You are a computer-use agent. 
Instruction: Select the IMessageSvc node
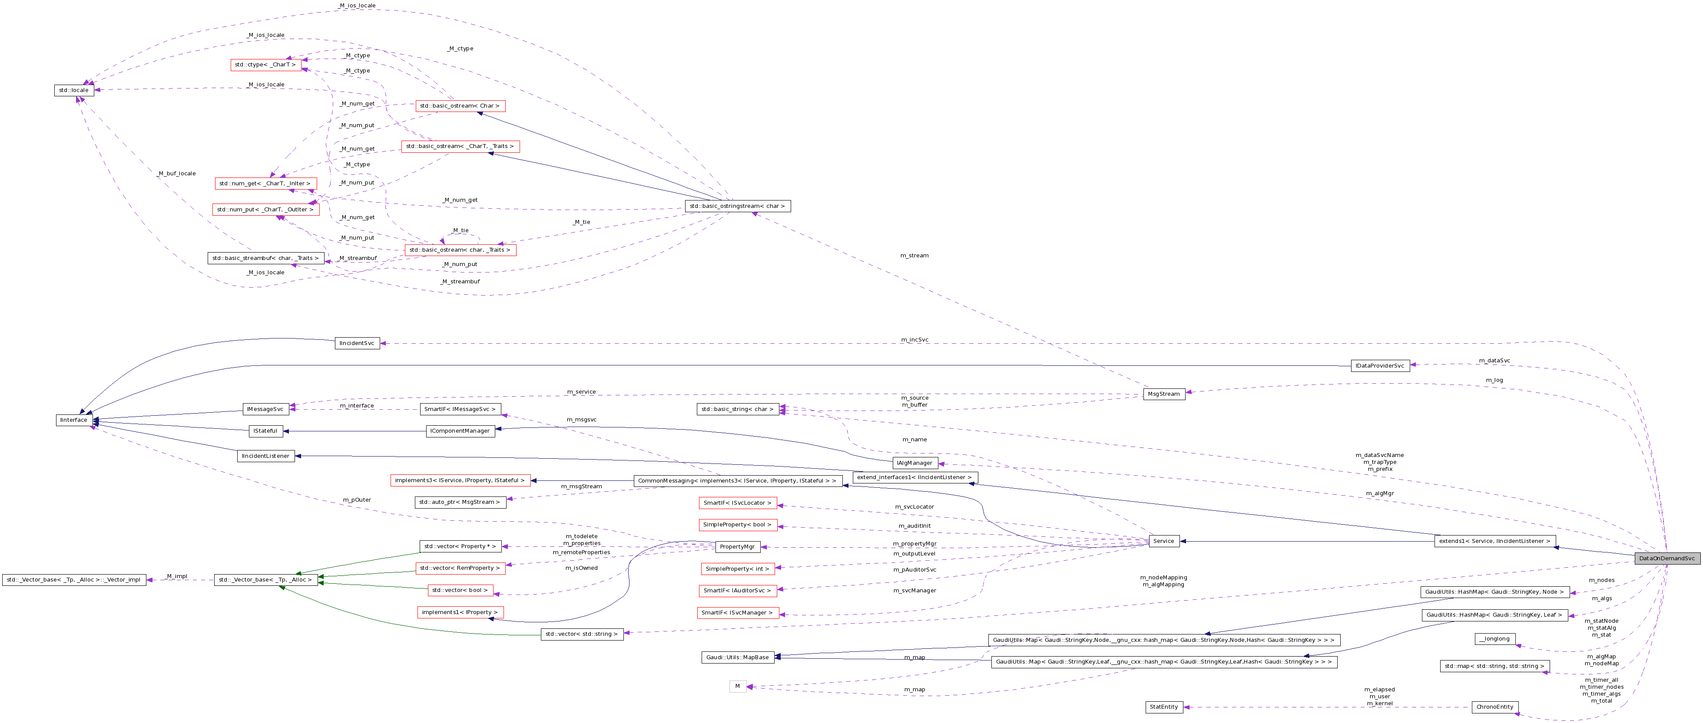click(264, 409)
